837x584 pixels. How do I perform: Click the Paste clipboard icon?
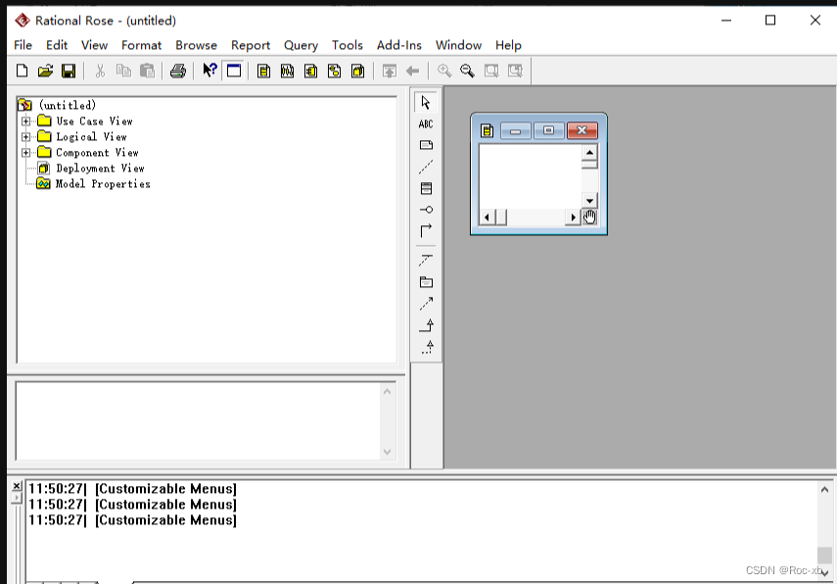tap(147, 71)
